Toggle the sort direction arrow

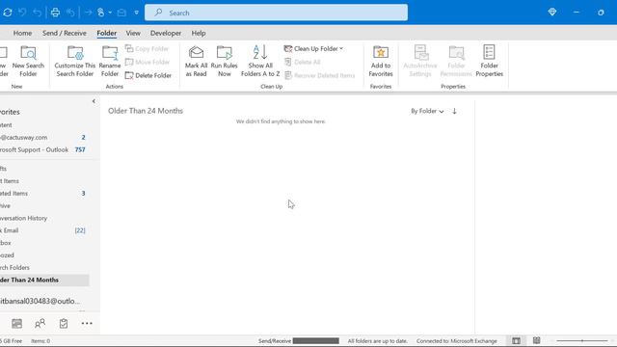pyautogui.click(x=454, y=111)
